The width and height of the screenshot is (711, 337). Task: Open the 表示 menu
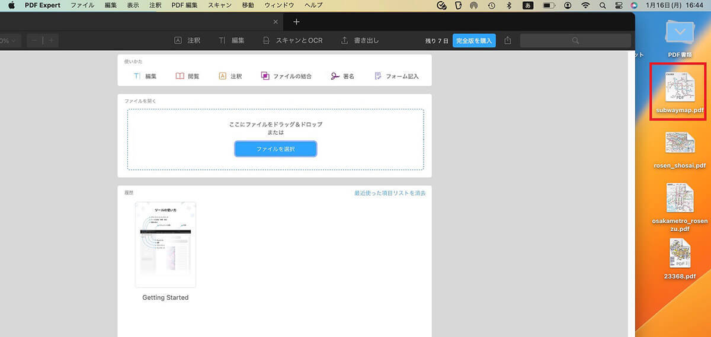tap(133, 5)
